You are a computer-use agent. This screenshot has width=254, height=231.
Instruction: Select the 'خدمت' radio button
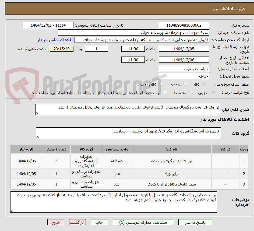pyautogui.click(x=185, y=84)
